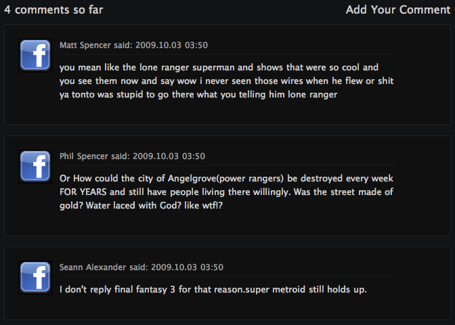Click the 'tonto was stupid' line of text
Image resolution: width=455 pixels, height=325 pixels.
click(x=198, y=95)
